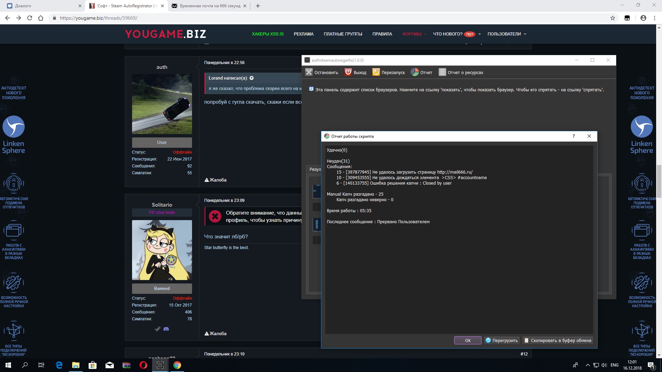Open the ПОЛЬЗОВАТЕЛИ menu item
The width and height of the screenshot is (662, 372).
tap(504, 34)
